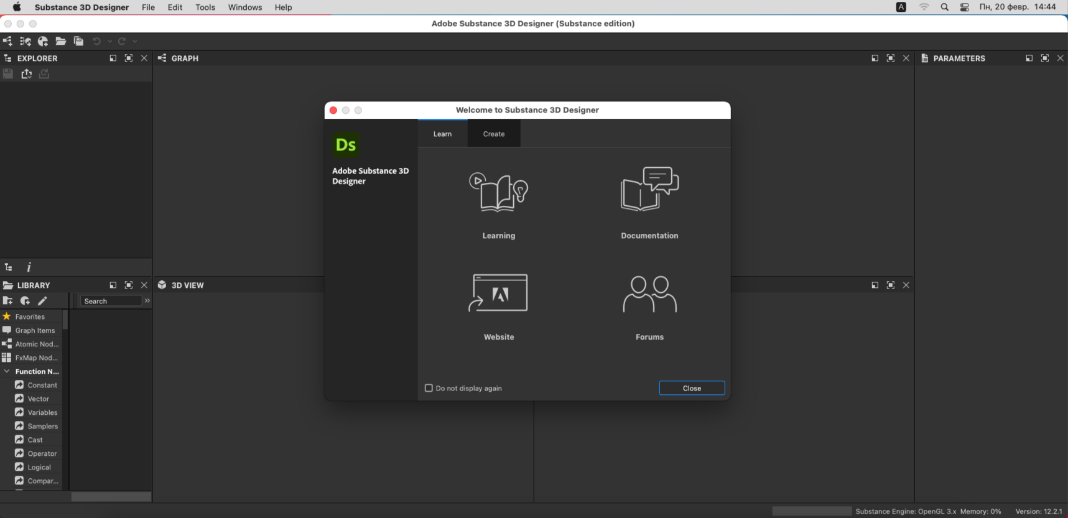This screenshot has width=1068, height=518.
Task: Click the redo arrow in toolbar
Action: pos(122,41)
